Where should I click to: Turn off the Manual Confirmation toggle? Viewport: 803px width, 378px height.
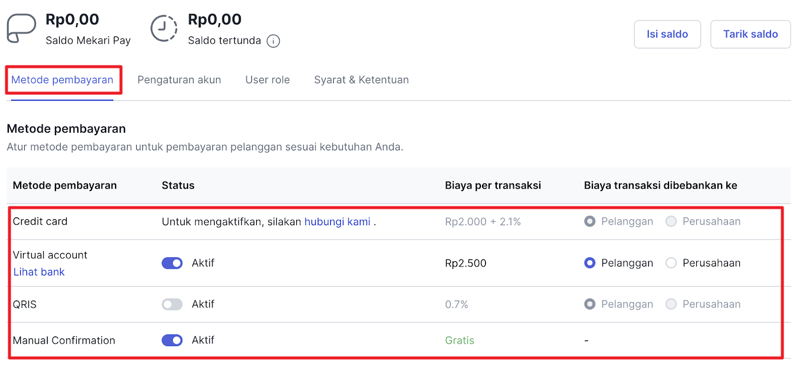click(172, 340)
